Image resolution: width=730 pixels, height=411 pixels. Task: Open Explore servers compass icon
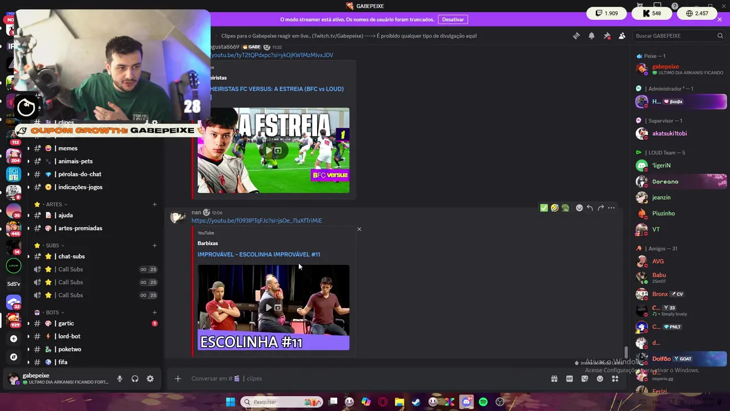tap(14, 357)
